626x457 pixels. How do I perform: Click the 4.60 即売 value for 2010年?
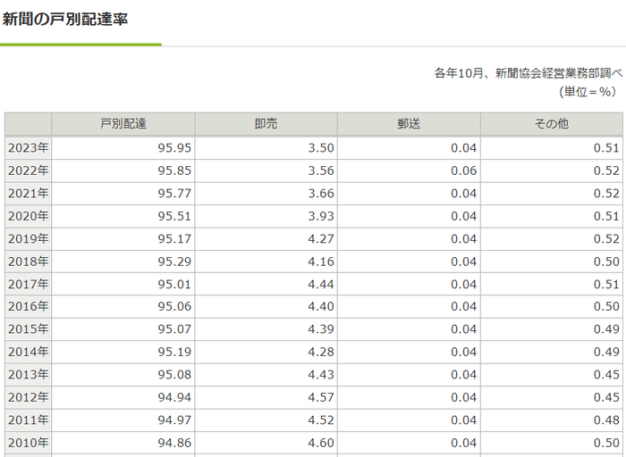click(x=319, y=442)
